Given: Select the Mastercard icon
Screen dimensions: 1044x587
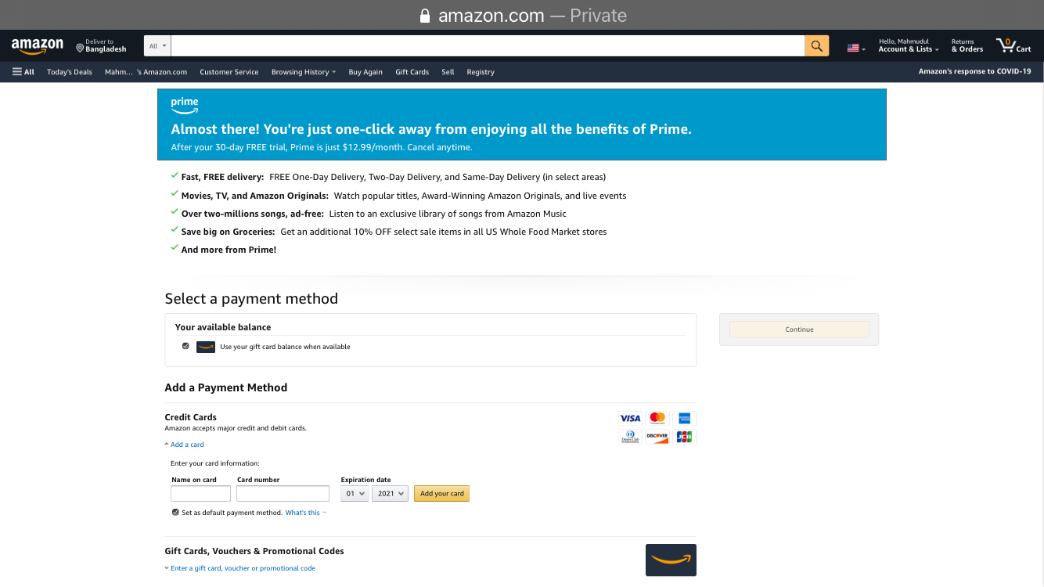Looking at the screenshot, I should [x=657, y=417].
